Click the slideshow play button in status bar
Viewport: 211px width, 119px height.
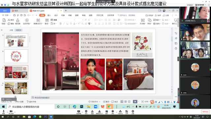click(135, 101)
